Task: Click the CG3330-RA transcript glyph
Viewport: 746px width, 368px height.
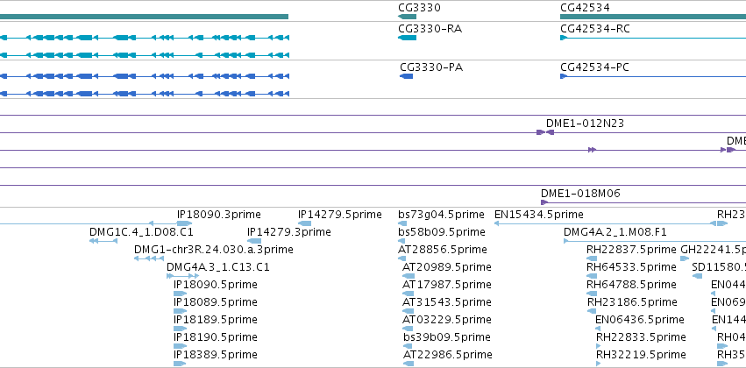Action: click(x=408, y=38)
